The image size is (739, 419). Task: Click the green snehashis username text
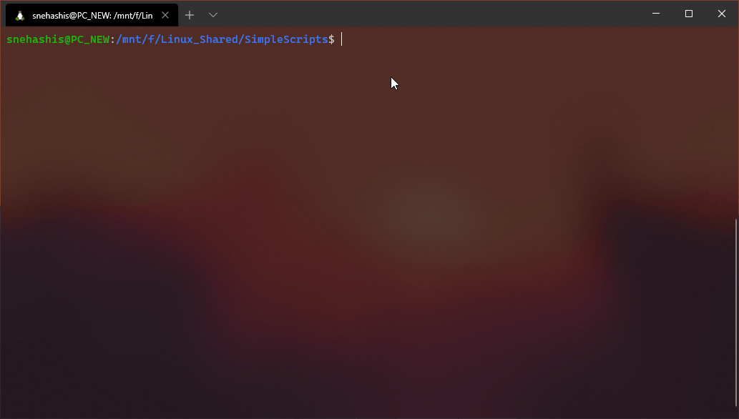[35, 39]
